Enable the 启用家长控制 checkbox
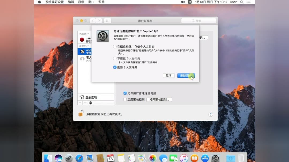The image size is (289, 162). point(125,99)
